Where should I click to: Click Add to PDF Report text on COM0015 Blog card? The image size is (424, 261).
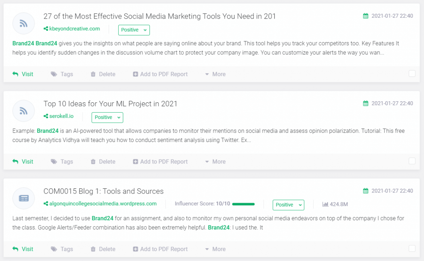click(x=164, y=249)
